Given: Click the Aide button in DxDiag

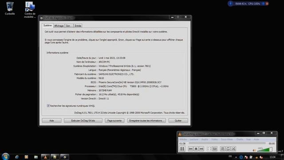Looking at the screenshot, I should [51, 120].
